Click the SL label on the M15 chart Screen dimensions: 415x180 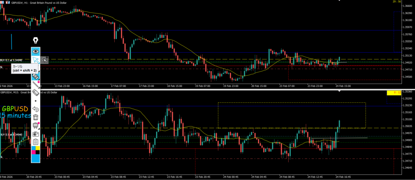[x=2, y=156]
